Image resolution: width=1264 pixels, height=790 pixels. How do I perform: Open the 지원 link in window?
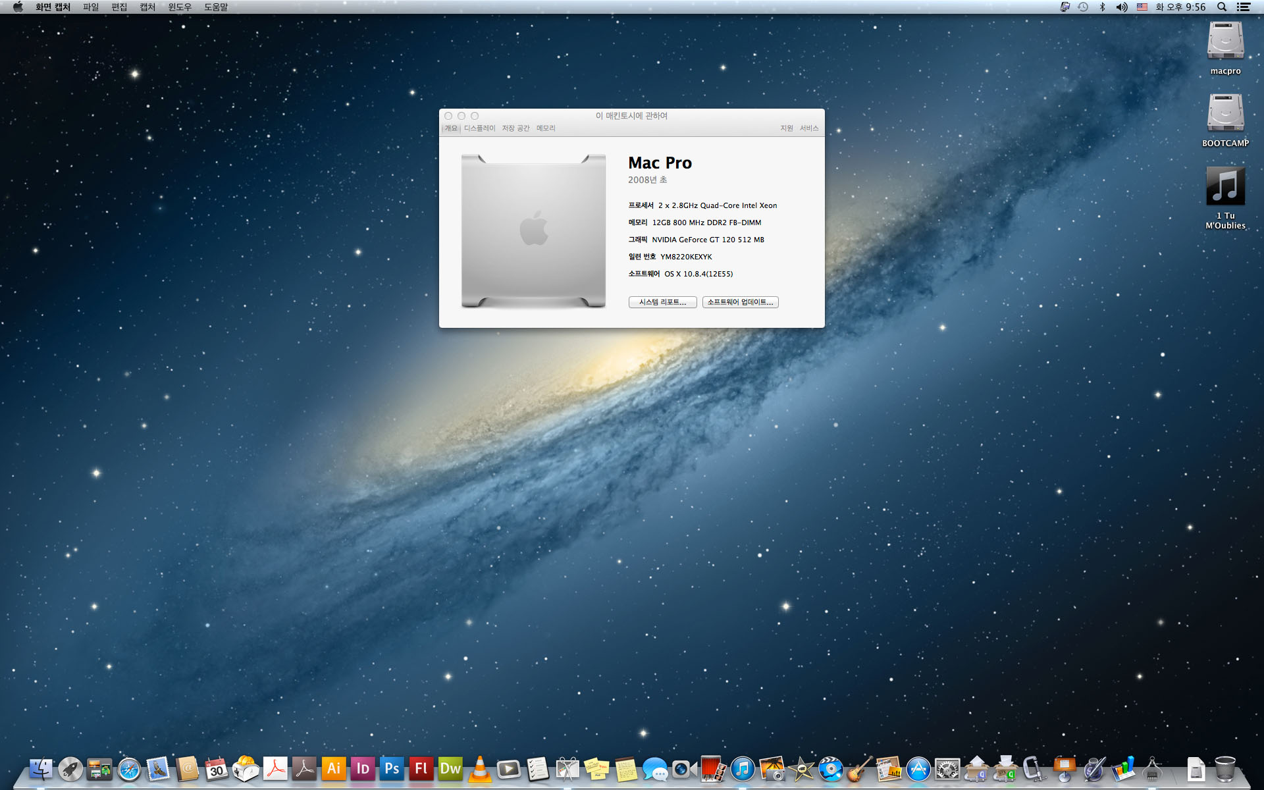(x=786, y=128)
